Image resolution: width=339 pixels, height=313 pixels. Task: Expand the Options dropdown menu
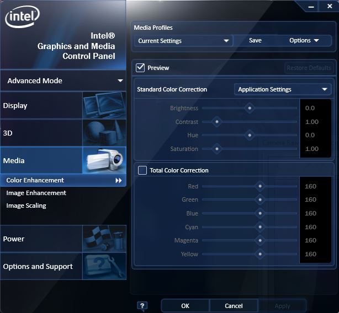[x=304, y=41]
